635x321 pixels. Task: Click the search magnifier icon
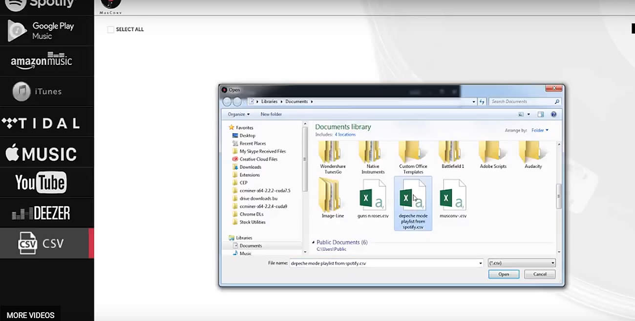556,101
